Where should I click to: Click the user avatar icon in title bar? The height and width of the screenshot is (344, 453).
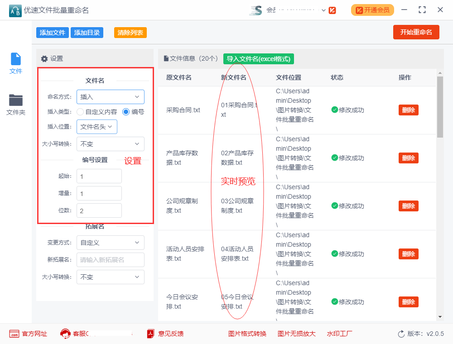[x=256, y=10]
